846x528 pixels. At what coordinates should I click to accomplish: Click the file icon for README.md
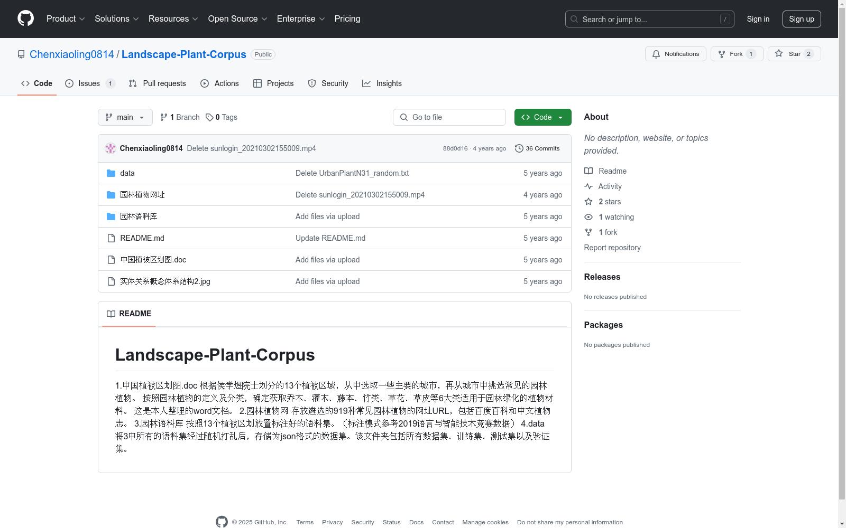(111, 238)
